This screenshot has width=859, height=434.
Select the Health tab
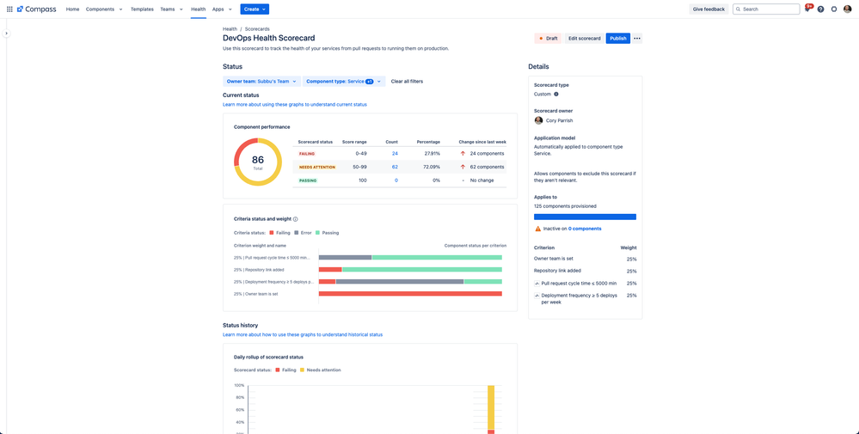pos(199,9)
